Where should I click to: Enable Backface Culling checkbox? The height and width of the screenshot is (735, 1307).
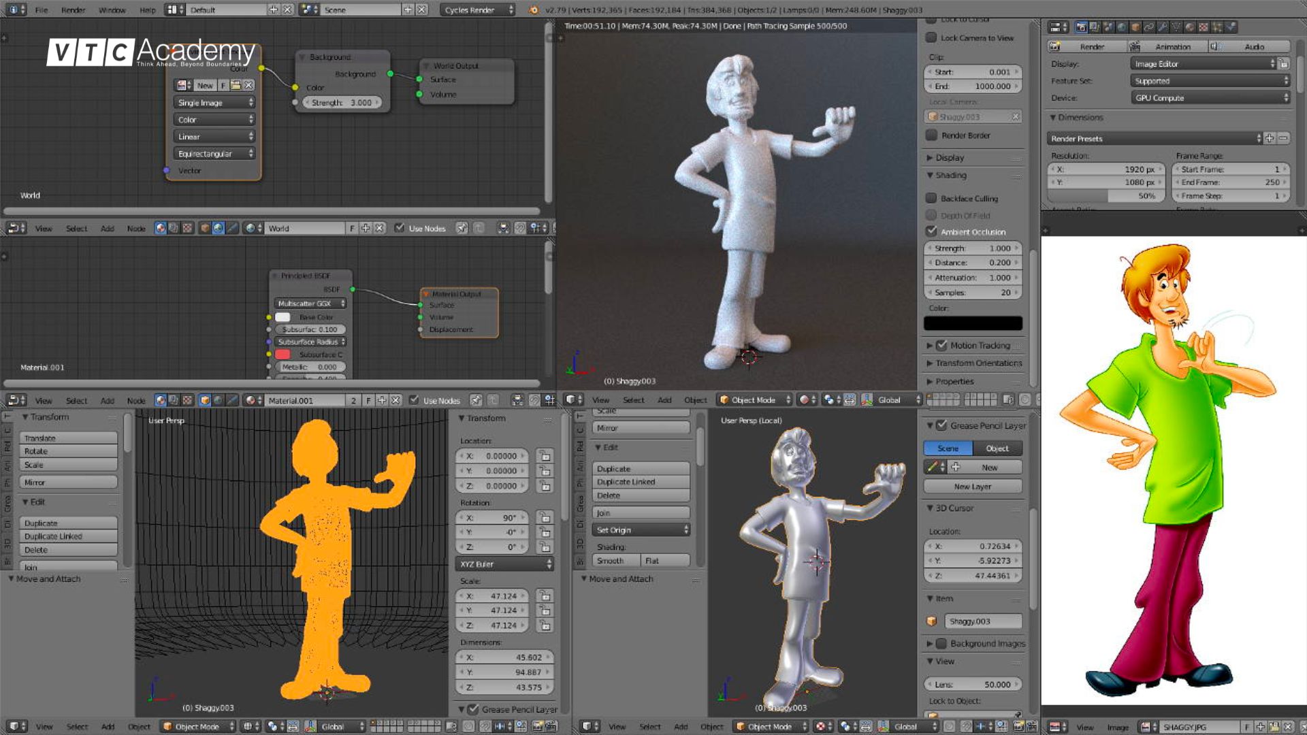tap(931, 198)
